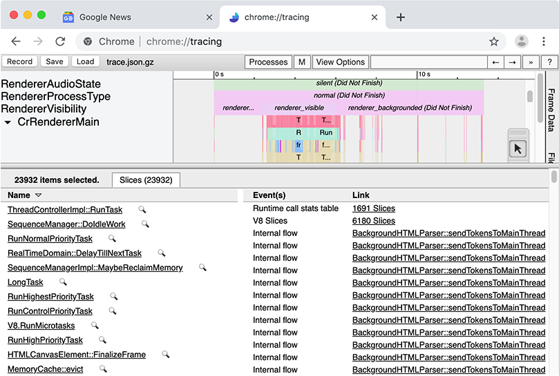Click the magnifier icon next to LongTask
Viewport: 559px width, 376px height.
(x=63, y=282)
